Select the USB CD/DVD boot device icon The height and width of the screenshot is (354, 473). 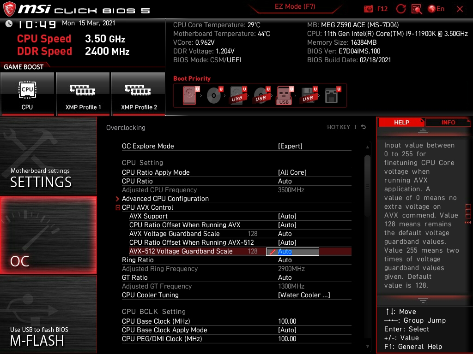click(261, 95)
